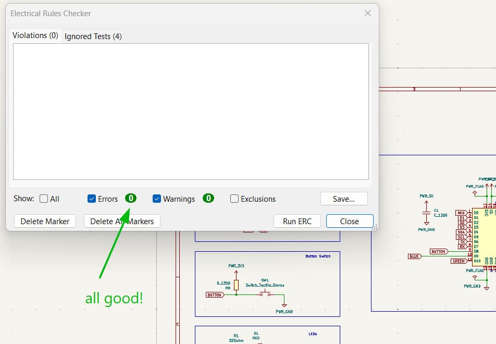Run the ERC check
Image resolution: width=496 pixels, height=344 pixels.
pyautogui.click(x=297, y=221)
